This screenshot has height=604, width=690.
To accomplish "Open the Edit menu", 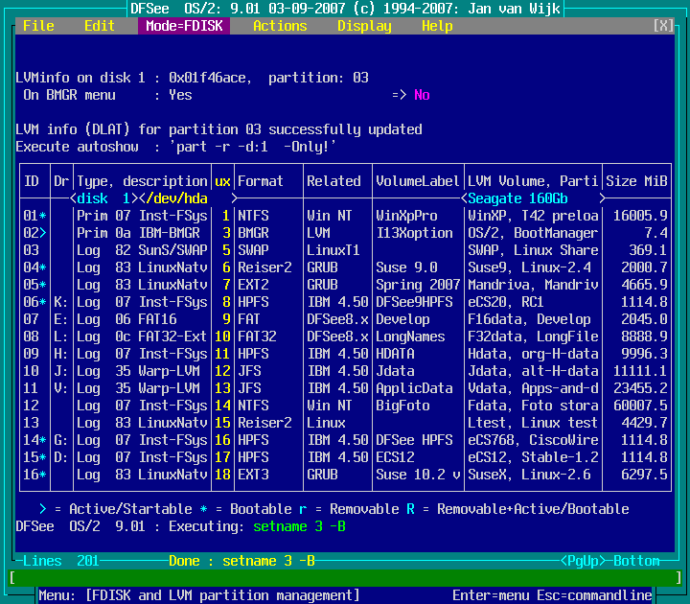I will [100, 26].
